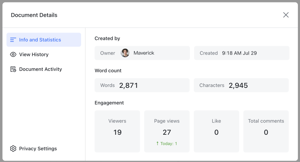Open Privacy Settings
Viewport: 300px width, 162px height.
coord(38,149)
